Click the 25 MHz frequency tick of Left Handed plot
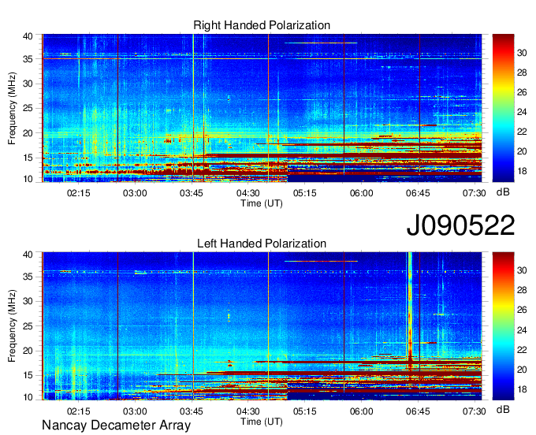This screenshot has width=536, height=435. pos(28,326)
